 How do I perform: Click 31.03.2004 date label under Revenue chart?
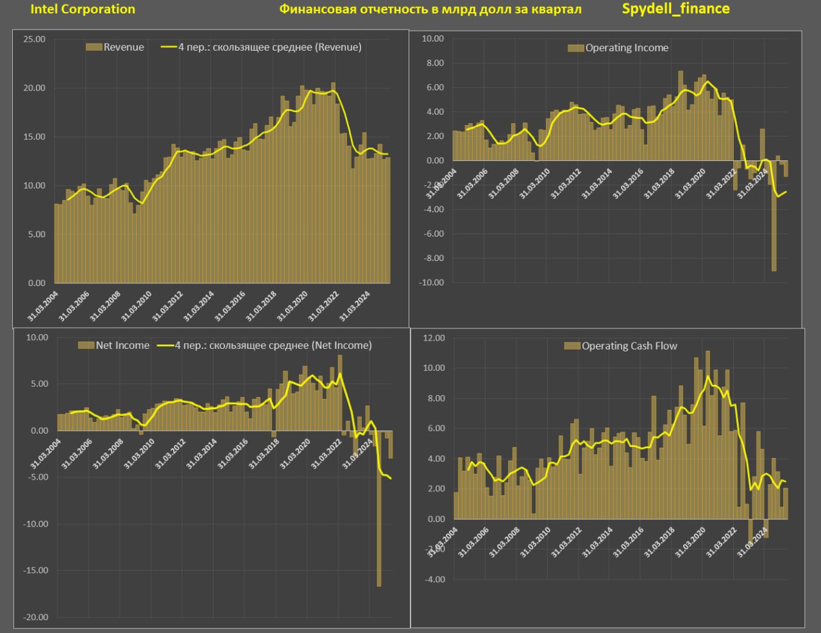[42, 307]
